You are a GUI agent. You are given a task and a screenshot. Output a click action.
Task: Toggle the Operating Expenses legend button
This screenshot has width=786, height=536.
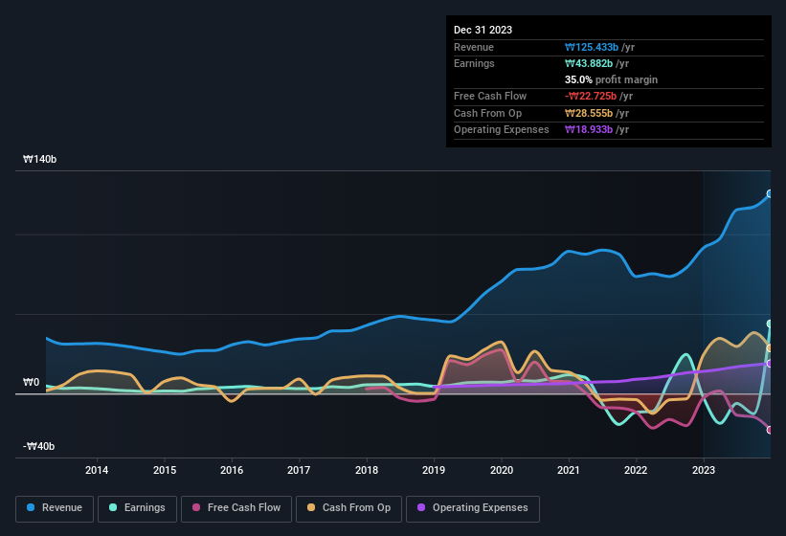tap(473, 508)
